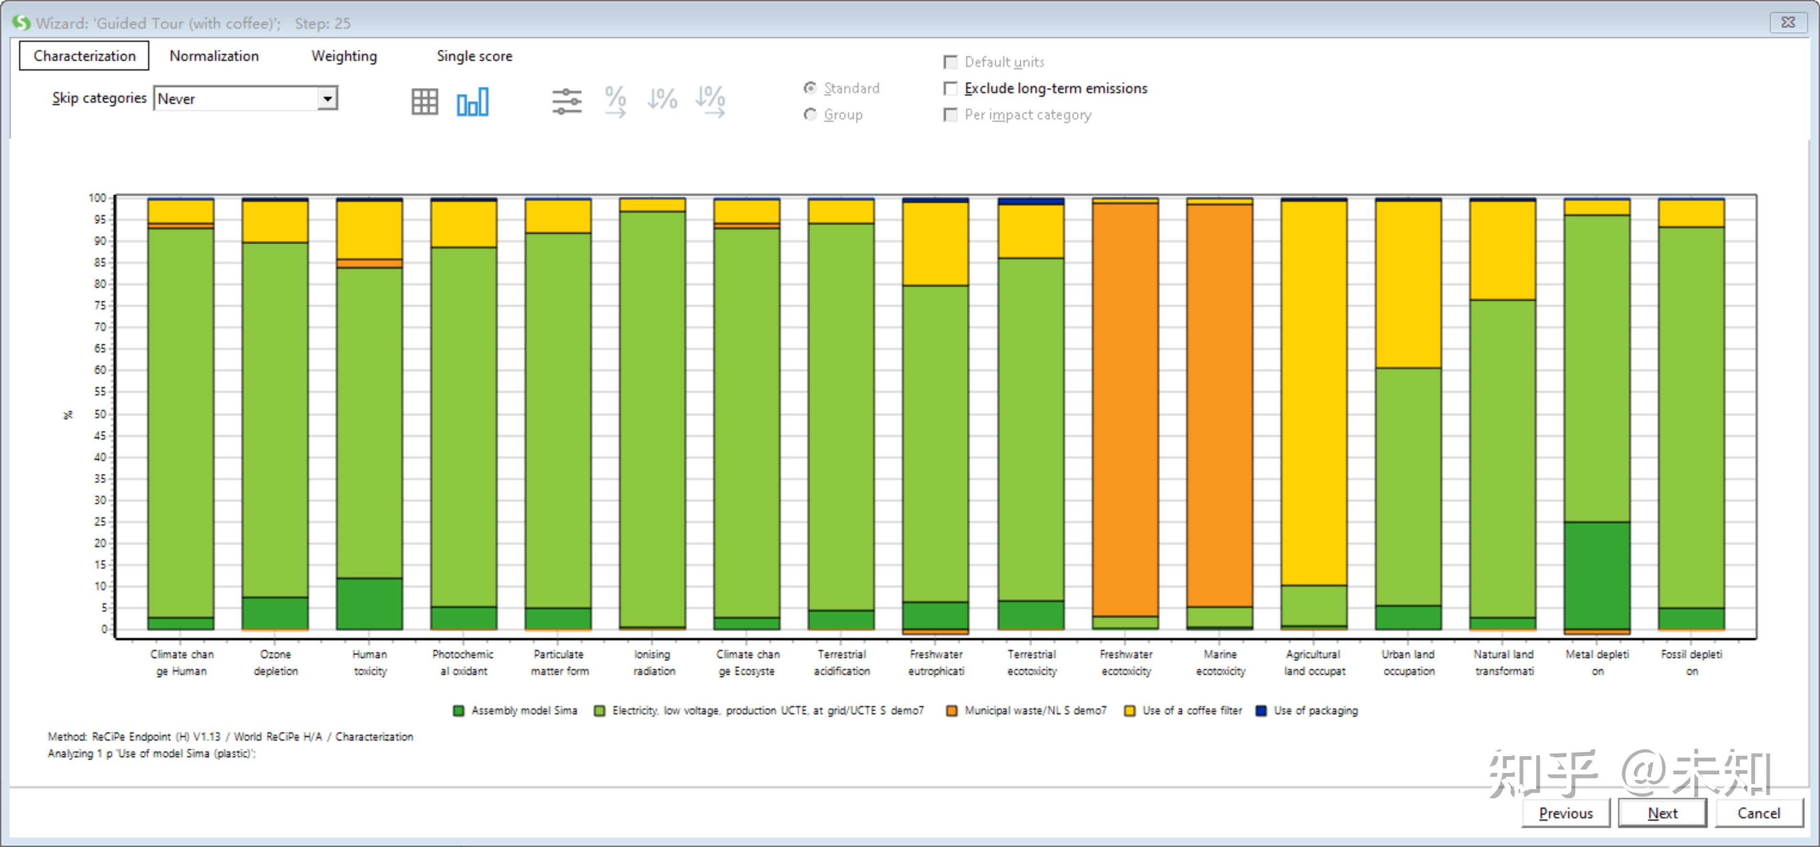Image resolution: width=1820 pixels, height=847 pixels.
Task: Open the Single score tab
Action: tap(474, 56)
